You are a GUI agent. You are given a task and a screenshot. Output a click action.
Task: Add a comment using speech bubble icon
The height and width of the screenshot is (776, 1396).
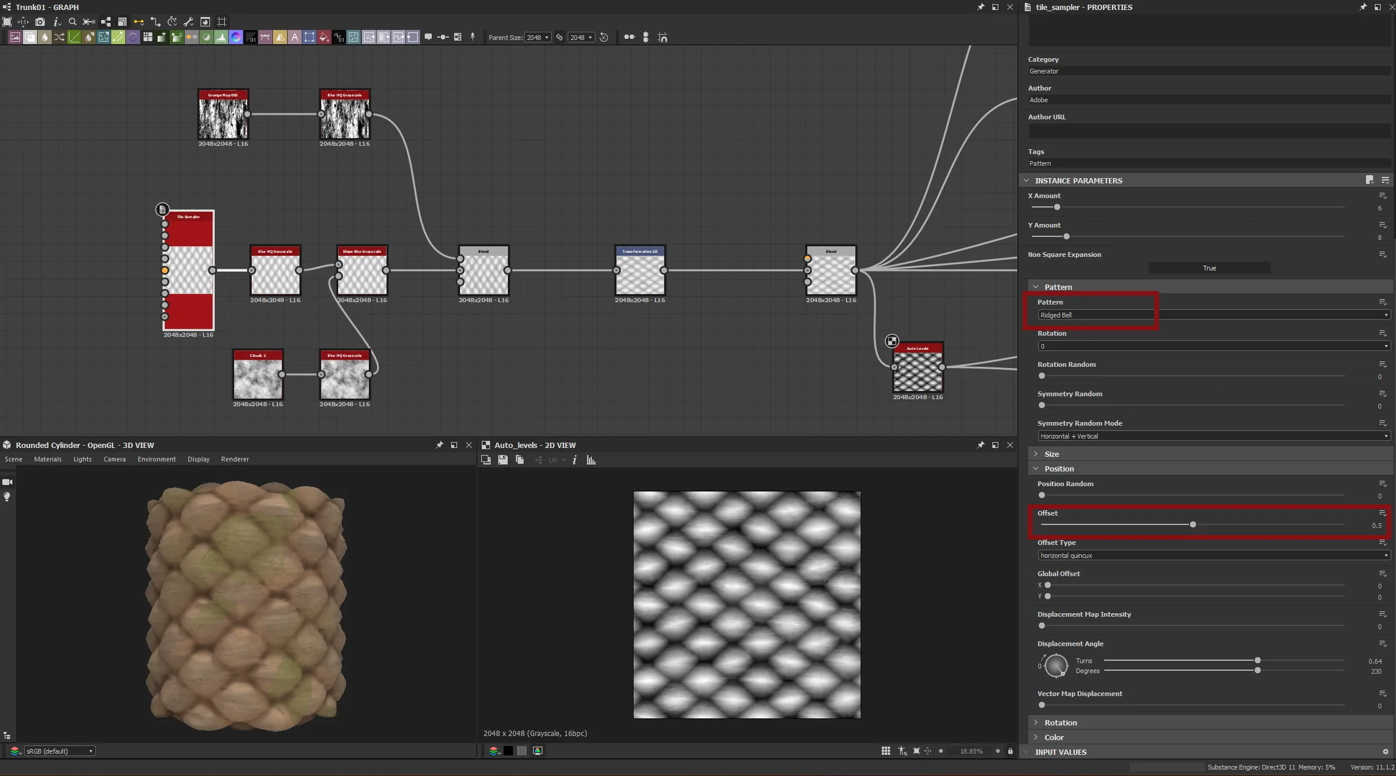(x=428, y=37)
